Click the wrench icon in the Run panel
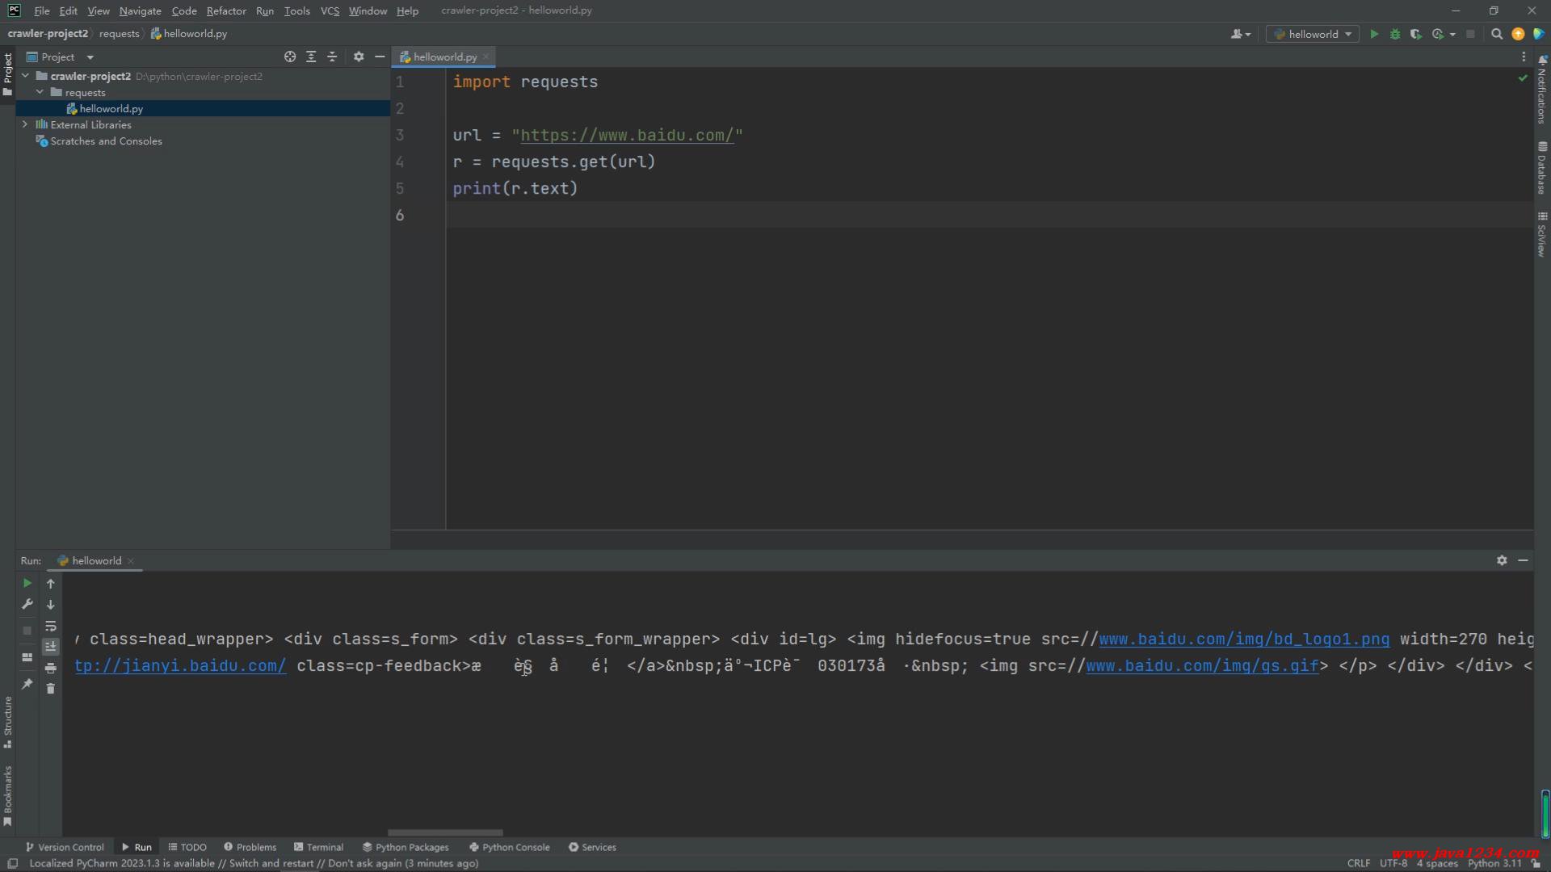The image size is (1551, 872). coord(27,604)
